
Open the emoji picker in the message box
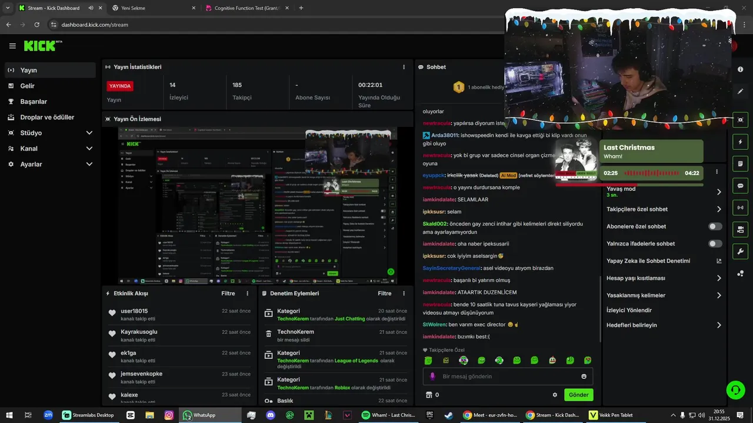point(584,377)
